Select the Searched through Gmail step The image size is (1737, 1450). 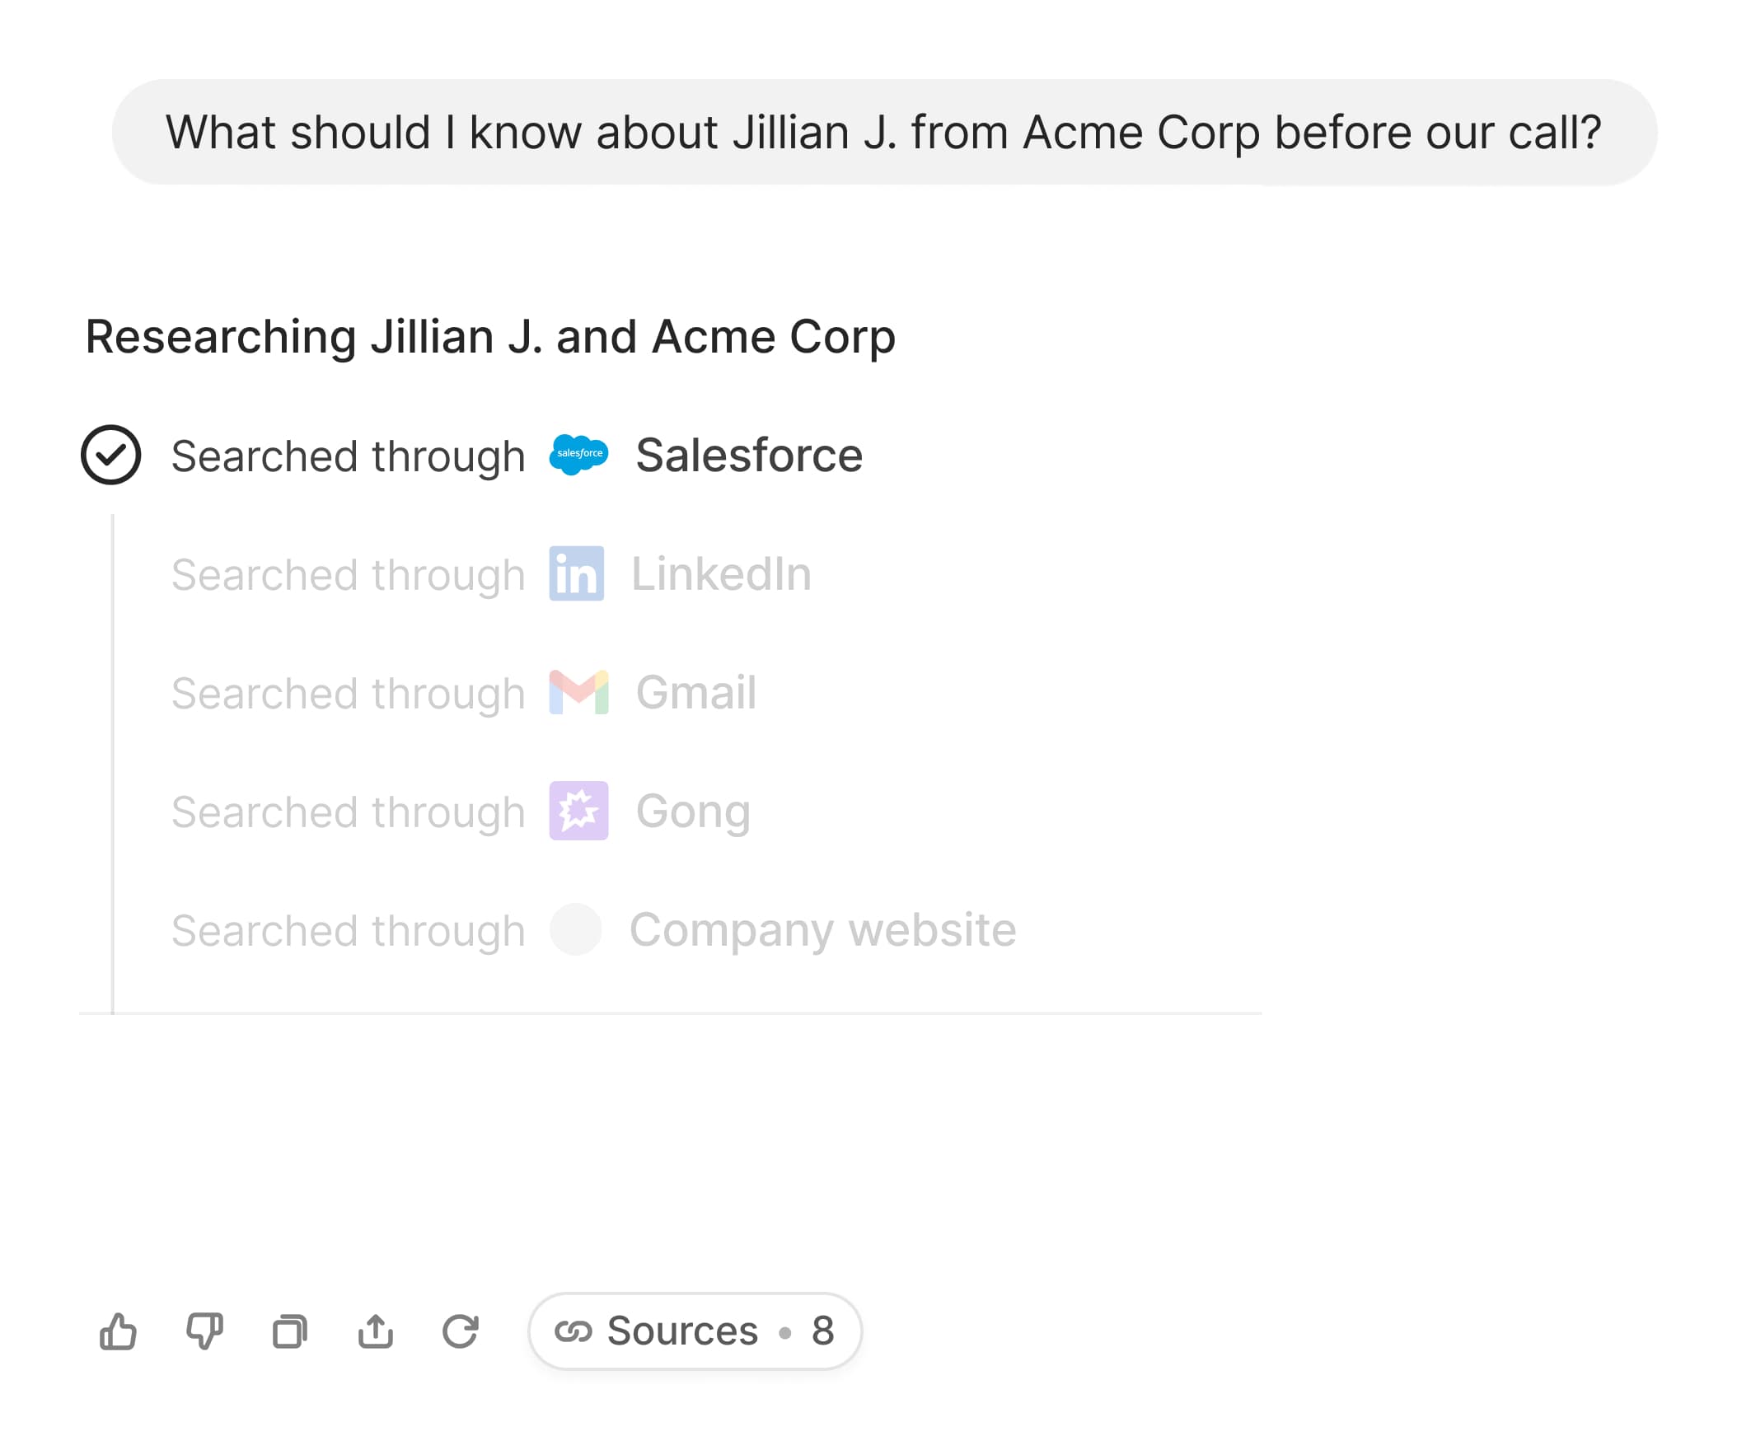click(x=463, y=693)
